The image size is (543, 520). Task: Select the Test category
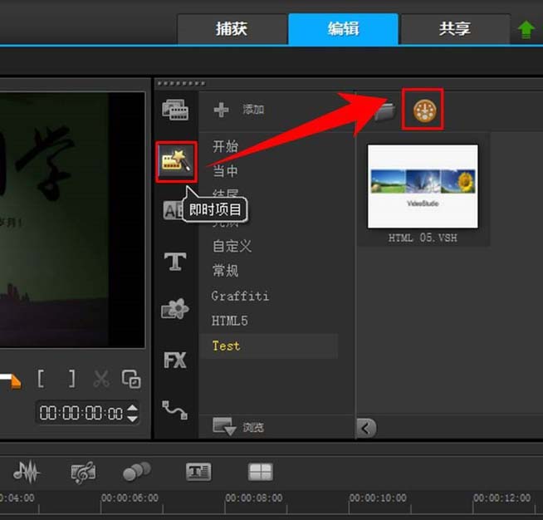click(268, 346)
